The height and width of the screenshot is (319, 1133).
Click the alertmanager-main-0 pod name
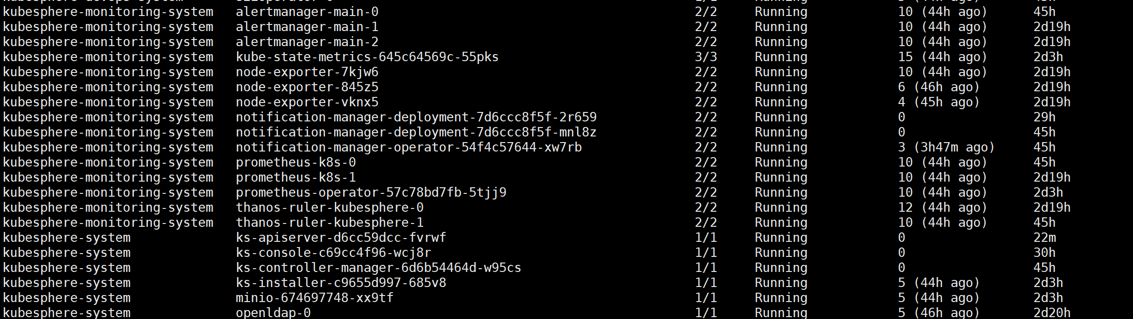(307, 12)
